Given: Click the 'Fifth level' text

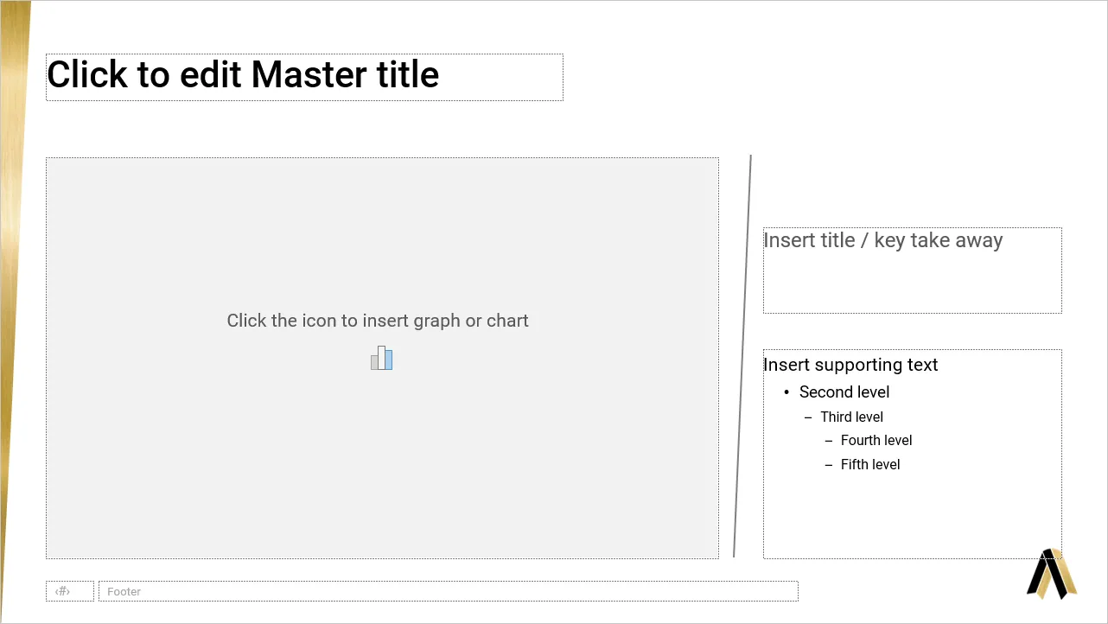Looking at the screenshot, I should 870,464.
